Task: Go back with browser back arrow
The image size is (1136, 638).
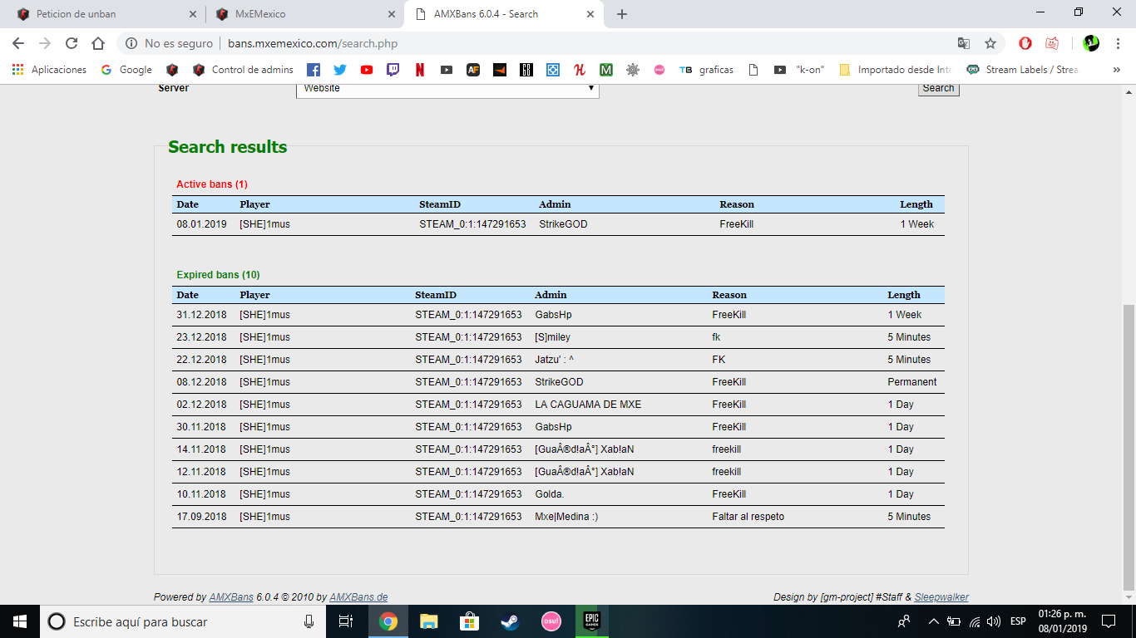Action: 18,43
